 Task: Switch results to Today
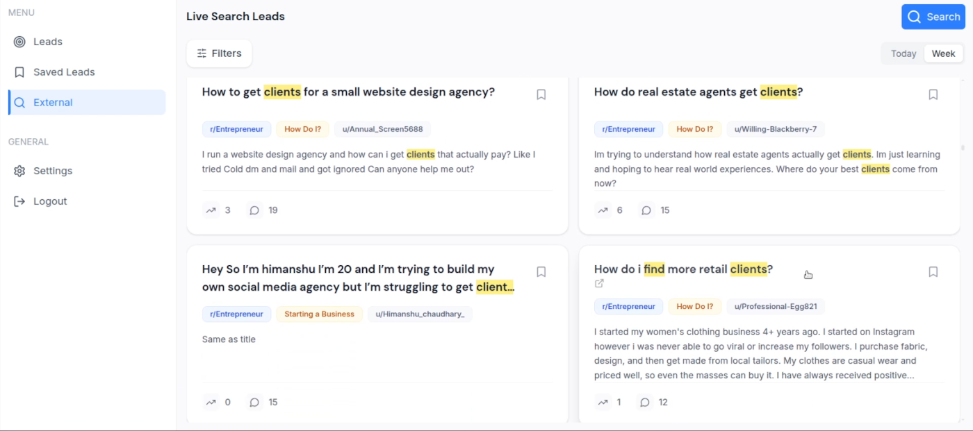tap(903, 53)
